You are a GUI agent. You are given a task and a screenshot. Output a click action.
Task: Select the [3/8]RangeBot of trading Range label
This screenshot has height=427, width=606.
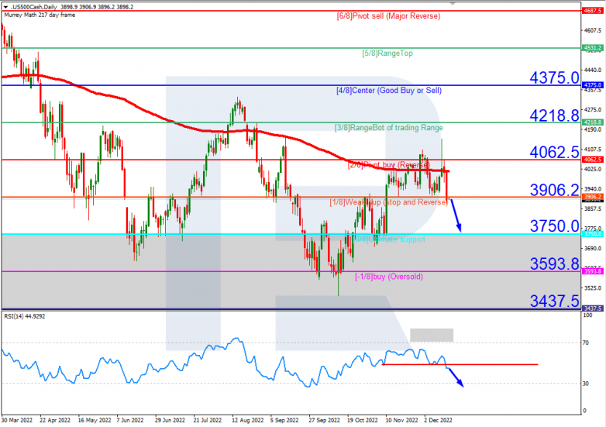click(x=389, y=128)
